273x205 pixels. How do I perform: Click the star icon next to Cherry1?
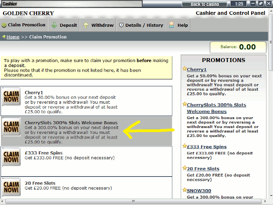185,68
